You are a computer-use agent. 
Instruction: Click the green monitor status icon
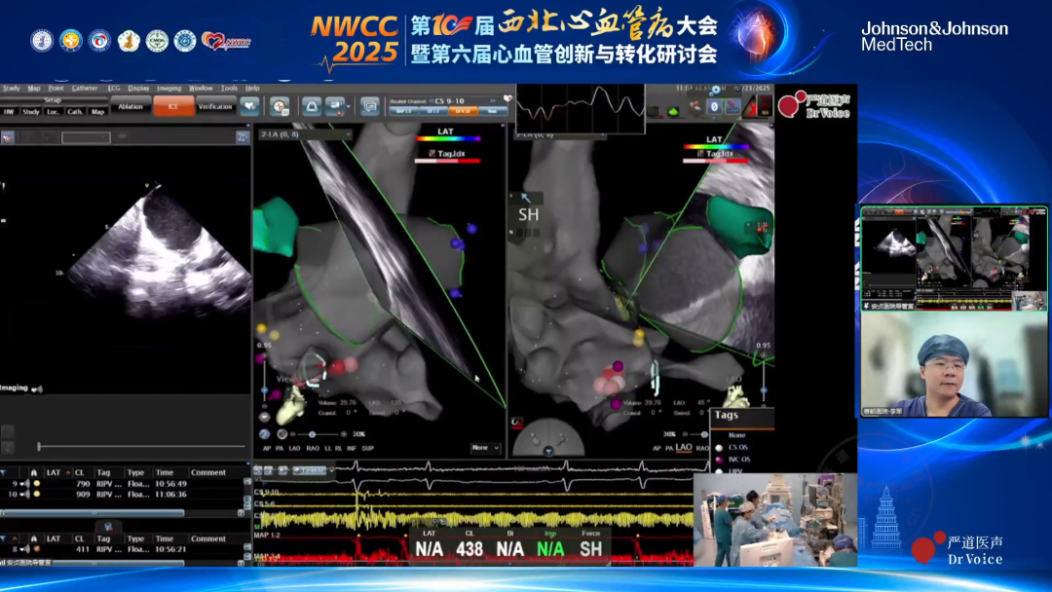click(x=673, y=111)
